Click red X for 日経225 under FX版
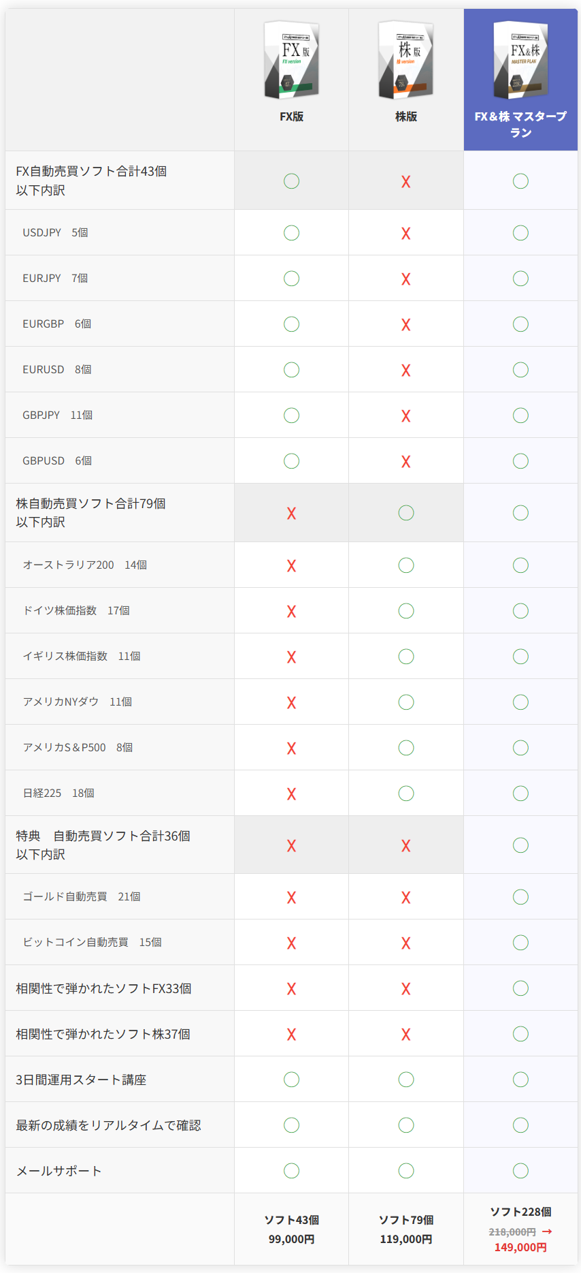The image size is (581, 1273). coord(291,794)
